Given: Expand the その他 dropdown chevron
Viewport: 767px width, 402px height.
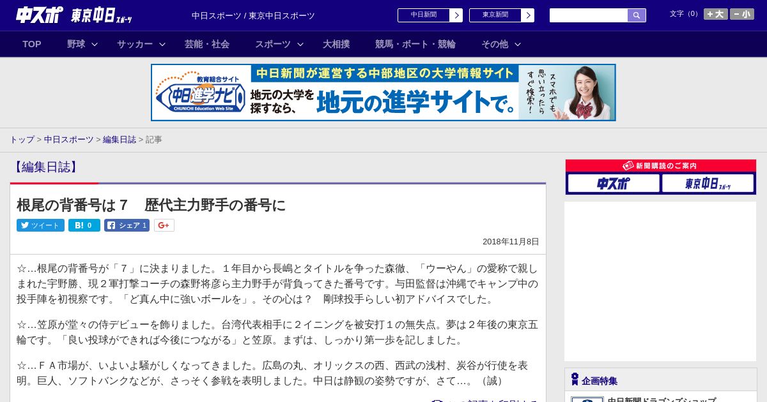Looking at the screenshot, I should [x=518, y=44].
